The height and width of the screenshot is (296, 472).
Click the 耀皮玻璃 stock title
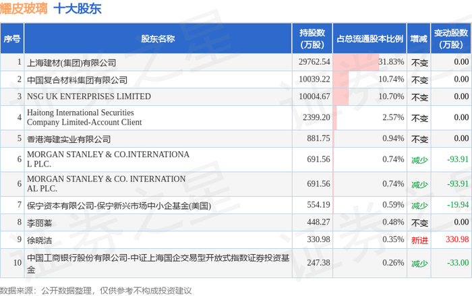23,10
